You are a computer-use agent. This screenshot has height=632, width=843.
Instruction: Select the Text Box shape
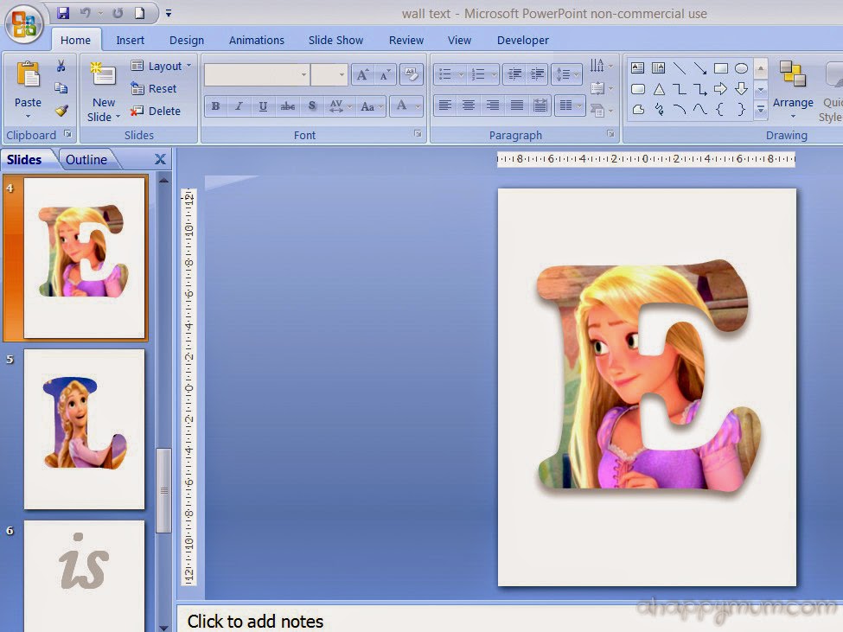tap(637, 67)
